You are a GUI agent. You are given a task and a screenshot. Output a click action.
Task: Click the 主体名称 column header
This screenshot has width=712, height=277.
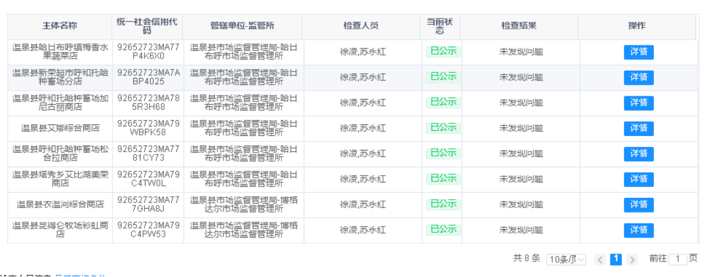click(x=59, y=26)
